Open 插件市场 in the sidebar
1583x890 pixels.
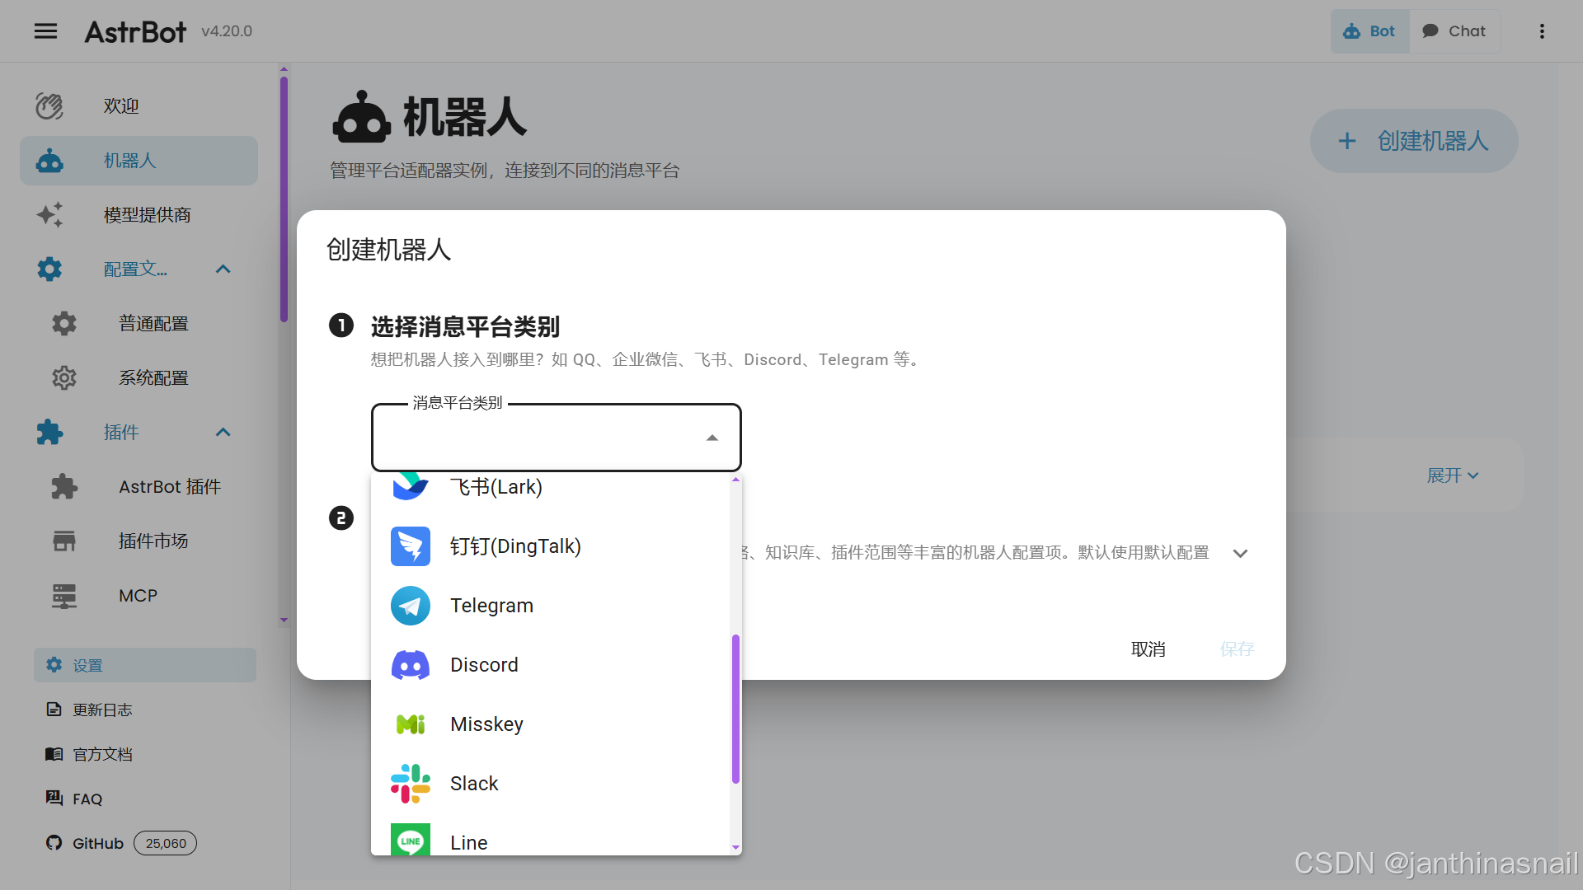point(139,541)
